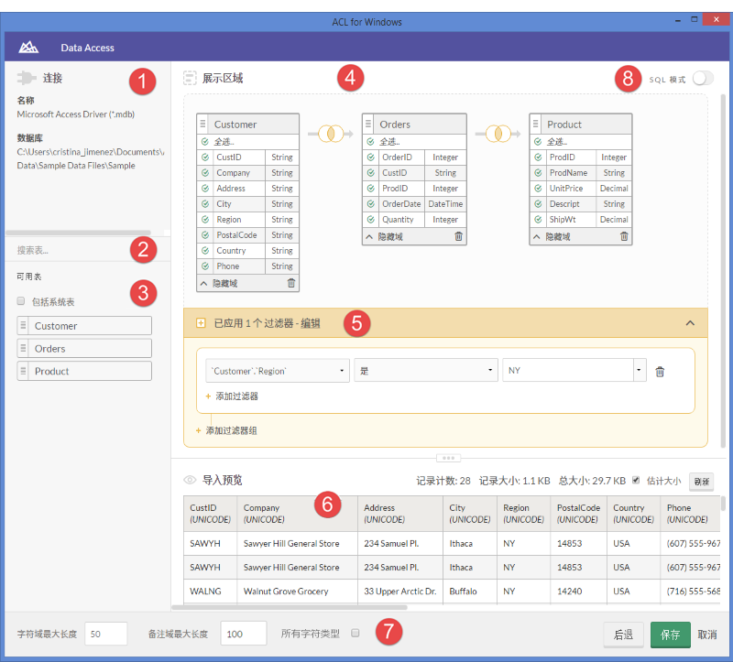Open the filter value NY dropdown

click(639, 371)
